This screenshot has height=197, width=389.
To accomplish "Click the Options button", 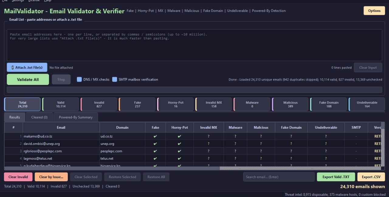I will tap(374, 11).
